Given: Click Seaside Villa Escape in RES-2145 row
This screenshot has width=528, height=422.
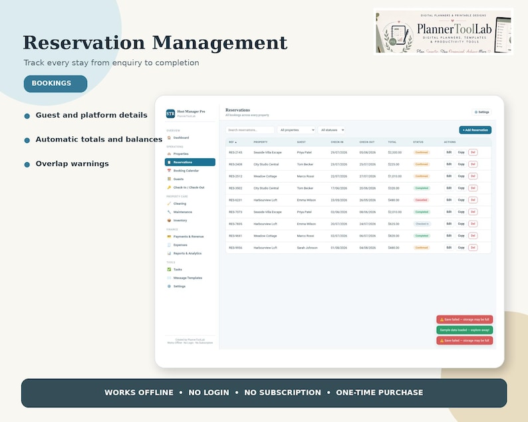Looking at the screenshot, I should [267, 152].
